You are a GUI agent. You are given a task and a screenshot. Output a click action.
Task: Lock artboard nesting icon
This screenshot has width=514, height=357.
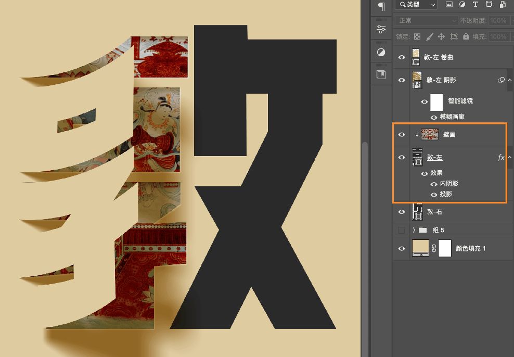coord(454,36)
